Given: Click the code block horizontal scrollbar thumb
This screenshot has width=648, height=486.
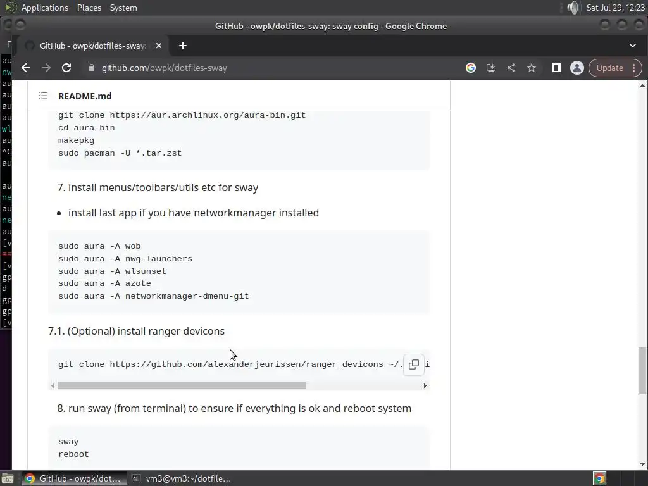Looking at the screenshot, I should 182,385.
